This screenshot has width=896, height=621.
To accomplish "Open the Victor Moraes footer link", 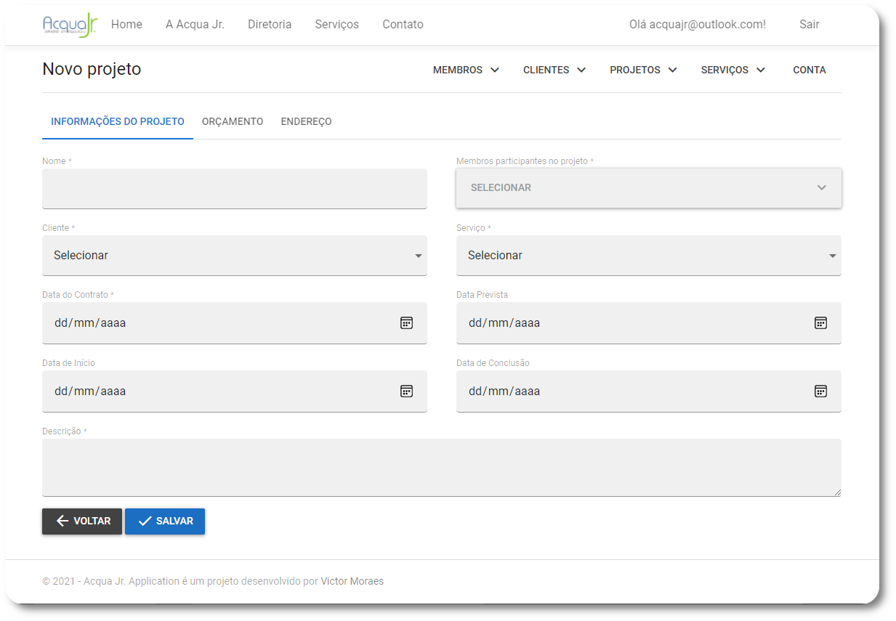I will [x=352, y=581].
